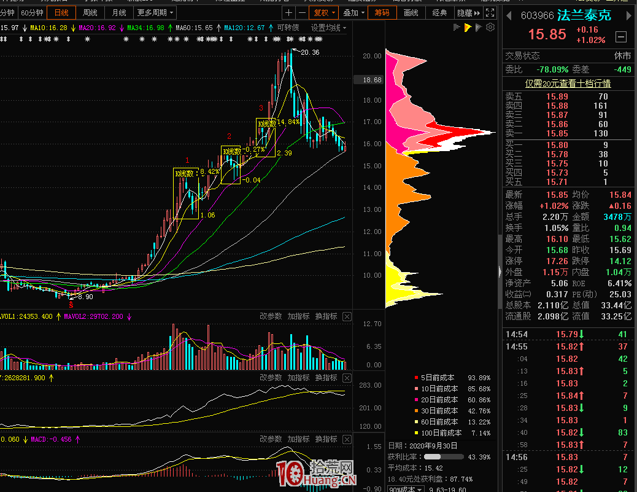637x492 pixels.
Task: Click the 卖一 row price 15.85
Action: [x=557, y=134]
